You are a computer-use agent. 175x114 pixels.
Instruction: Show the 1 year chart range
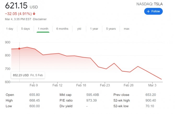tap(94, 29)
